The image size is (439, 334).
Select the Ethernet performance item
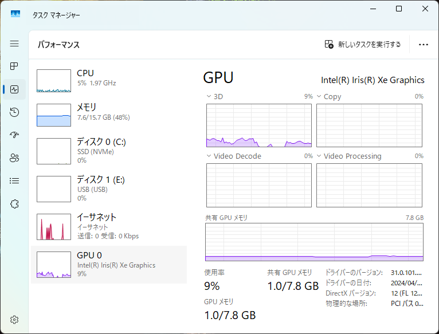click(x=109, y=226)
